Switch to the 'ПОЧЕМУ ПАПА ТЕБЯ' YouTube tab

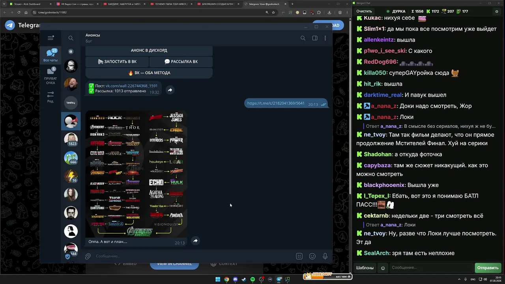click(x=171, y=4)
